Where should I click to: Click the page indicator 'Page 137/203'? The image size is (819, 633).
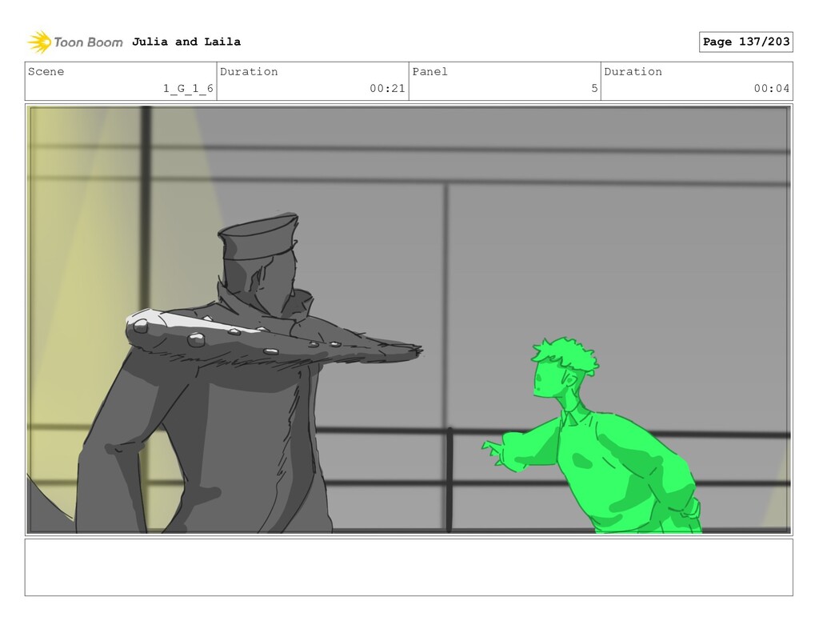coord(746,42)
